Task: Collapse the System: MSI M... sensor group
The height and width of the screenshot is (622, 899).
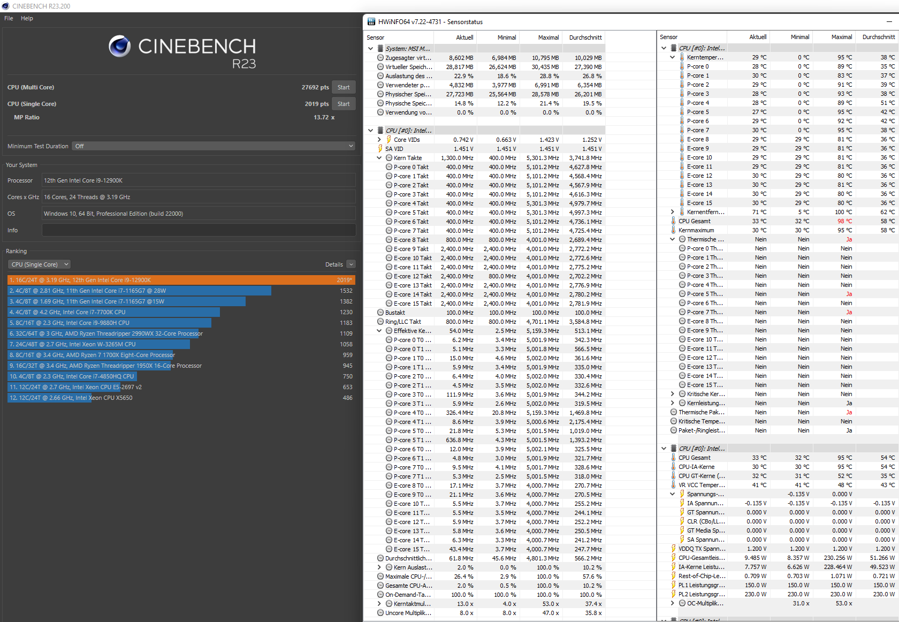Action: tap(370, 49)
